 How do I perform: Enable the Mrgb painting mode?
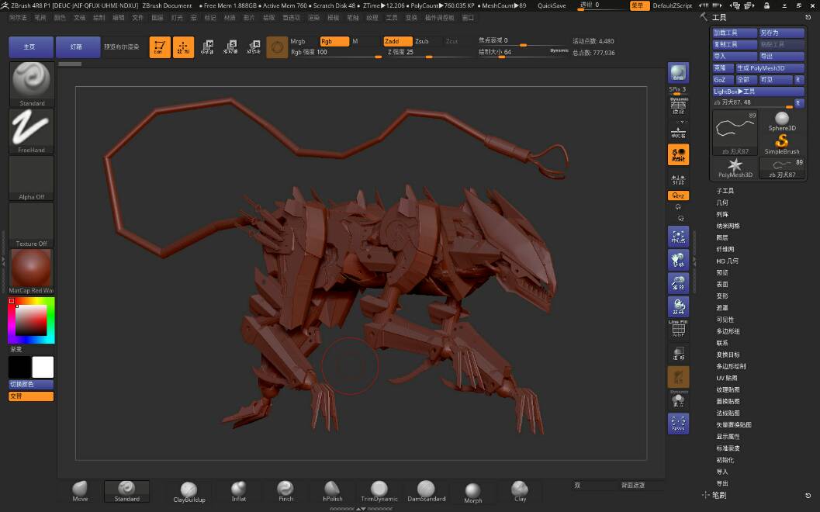point(299,41)
